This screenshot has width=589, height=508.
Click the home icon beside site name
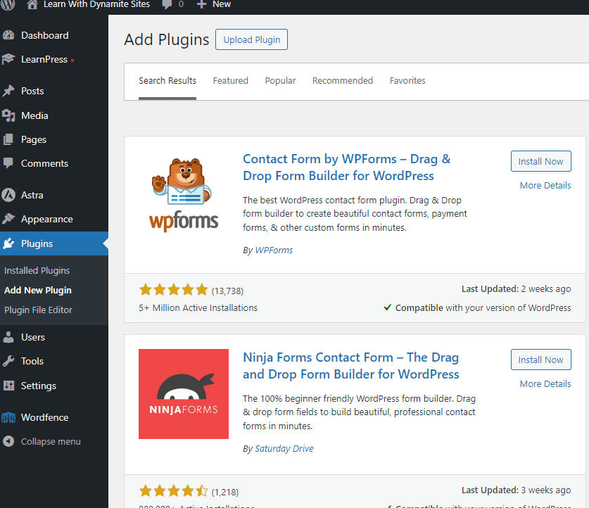(32, 4)
